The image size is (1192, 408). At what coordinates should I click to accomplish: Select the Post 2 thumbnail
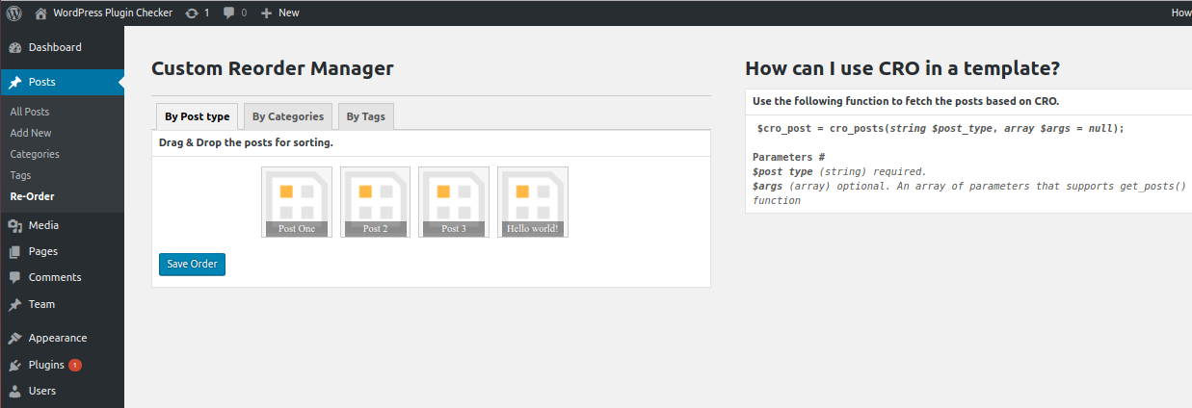click(x=375, y=202)
